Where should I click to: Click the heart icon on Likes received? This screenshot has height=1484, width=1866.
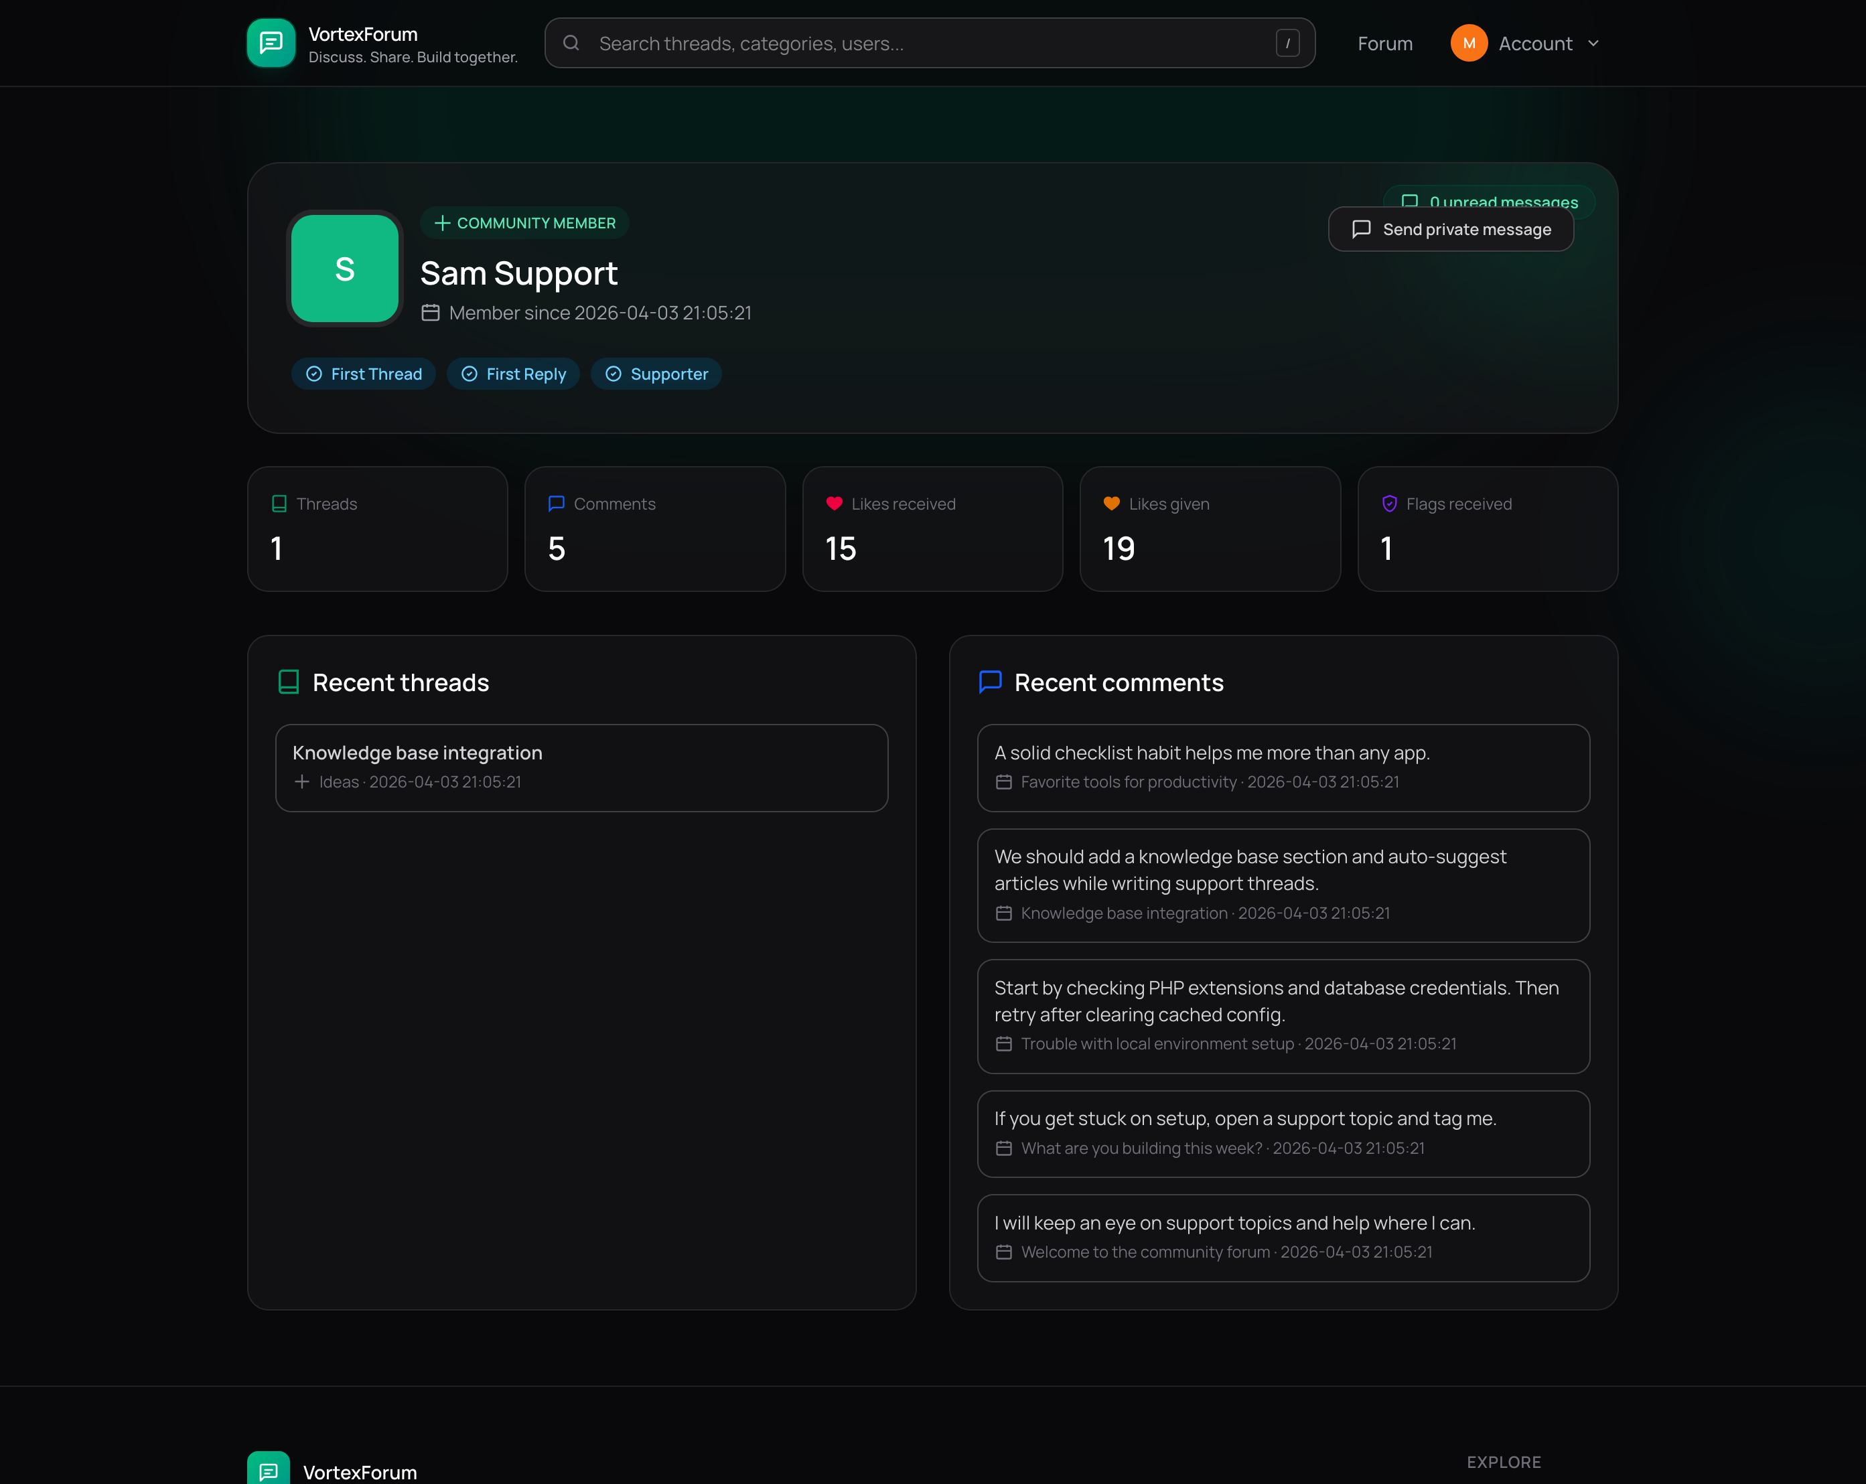835,503
